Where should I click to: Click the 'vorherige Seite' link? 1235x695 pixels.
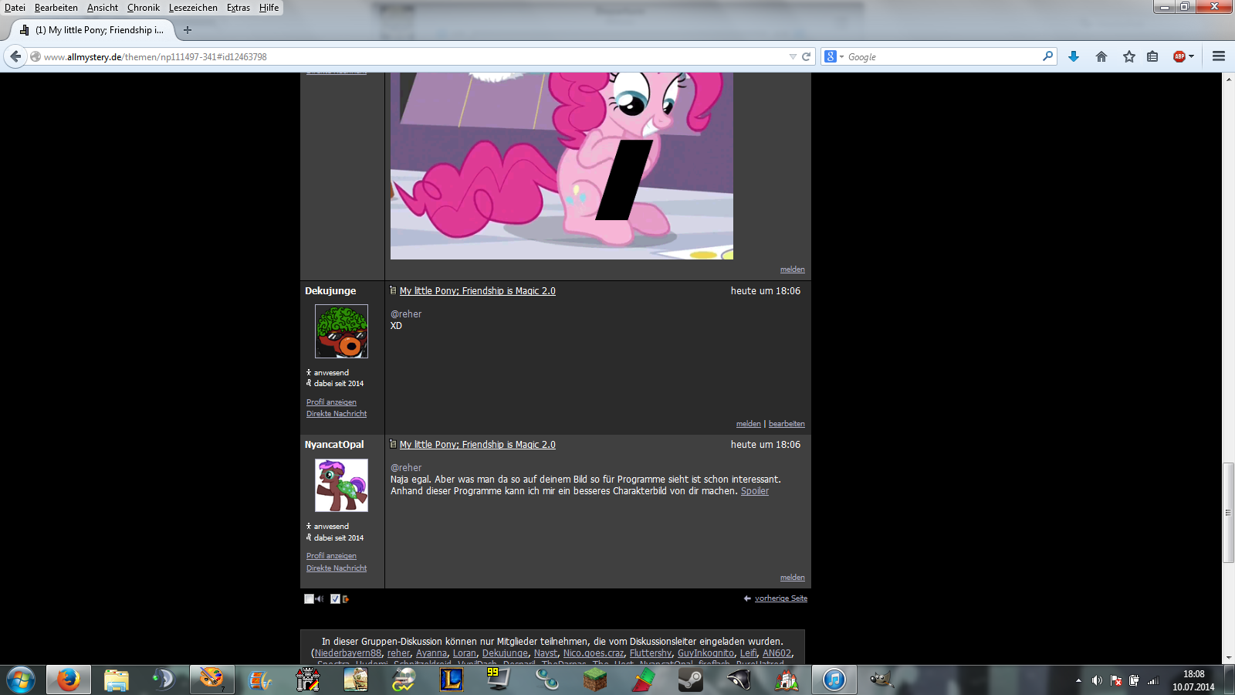point(780,598)
